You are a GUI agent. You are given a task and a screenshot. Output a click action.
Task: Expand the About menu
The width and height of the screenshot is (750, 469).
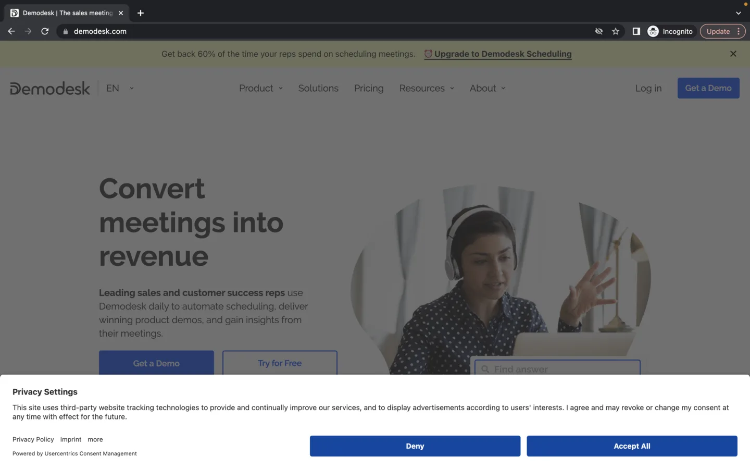[x=488, y=88]
